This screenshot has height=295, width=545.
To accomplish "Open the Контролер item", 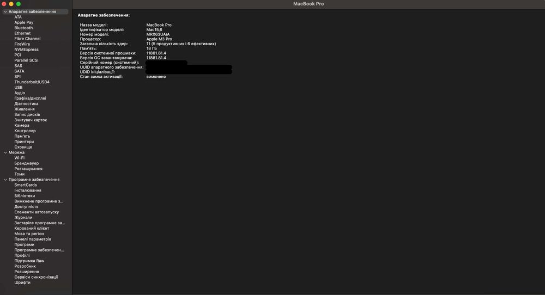I will point(25,131).
